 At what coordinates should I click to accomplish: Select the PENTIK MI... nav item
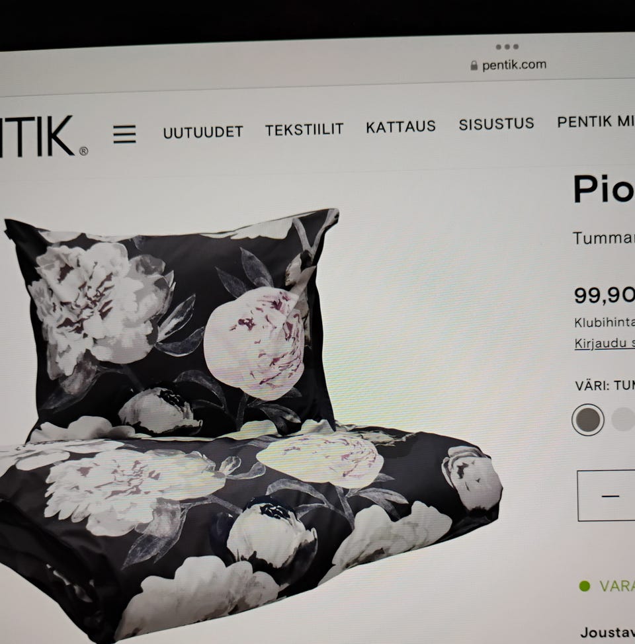tap(596, 122)
